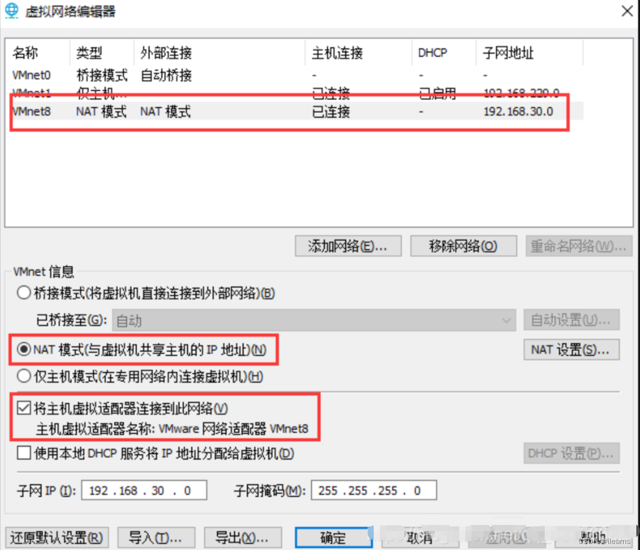Click the 帮助 button
The width and height of the screenshot is (640, 550).
(x=594, y=538)
